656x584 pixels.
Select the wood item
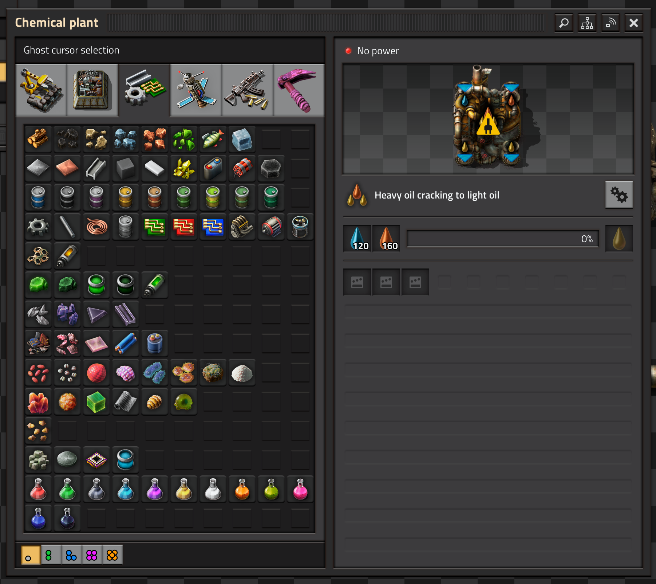pyautogui.click(x=38, y=139)
